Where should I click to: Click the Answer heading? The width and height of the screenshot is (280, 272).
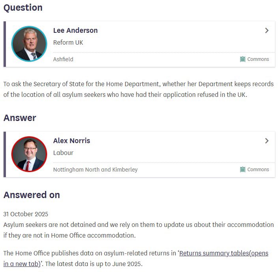click(20, 118)
